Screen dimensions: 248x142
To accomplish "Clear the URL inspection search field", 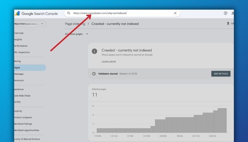I will 175,13.
